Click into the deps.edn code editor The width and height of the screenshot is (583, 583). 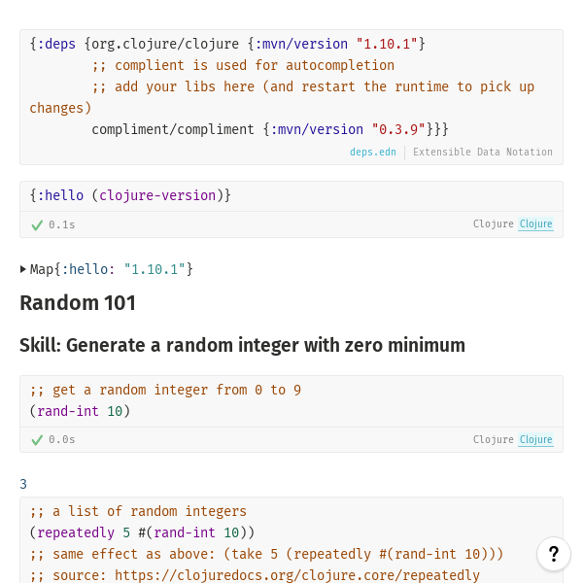click(291, 87)
